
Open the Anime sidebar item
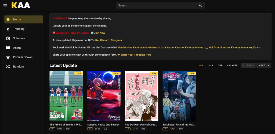(24, 48)
